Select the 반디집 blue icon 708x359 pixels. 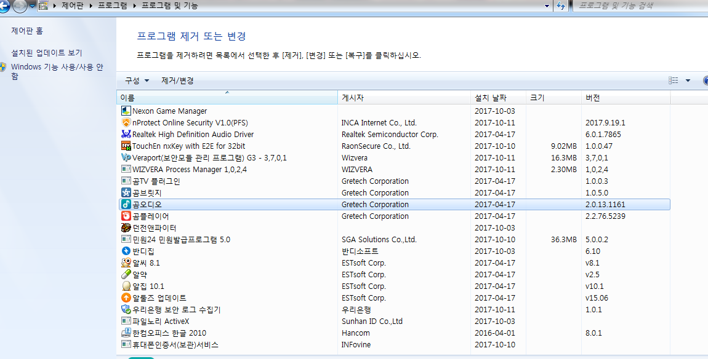(x=126, y=251)
